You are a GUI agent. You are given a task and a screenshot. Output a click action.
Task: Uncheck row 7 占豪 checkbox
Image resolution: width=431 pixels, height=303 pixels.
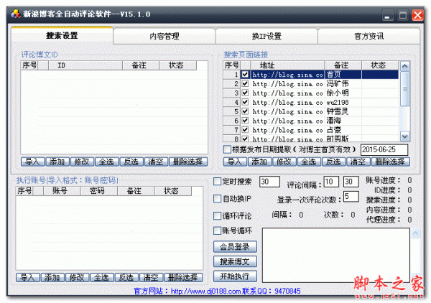pos(245,130)
